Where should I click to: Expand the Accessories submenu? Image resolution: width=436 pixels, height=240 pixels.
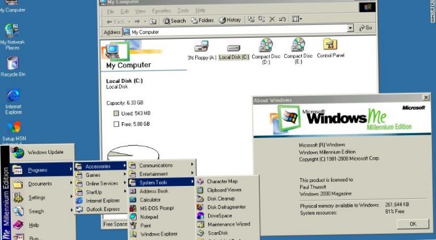tap(100, 166)
